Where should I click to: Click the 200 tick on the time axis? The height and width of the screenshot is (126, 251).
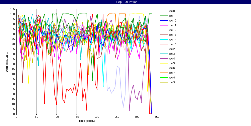97,117
